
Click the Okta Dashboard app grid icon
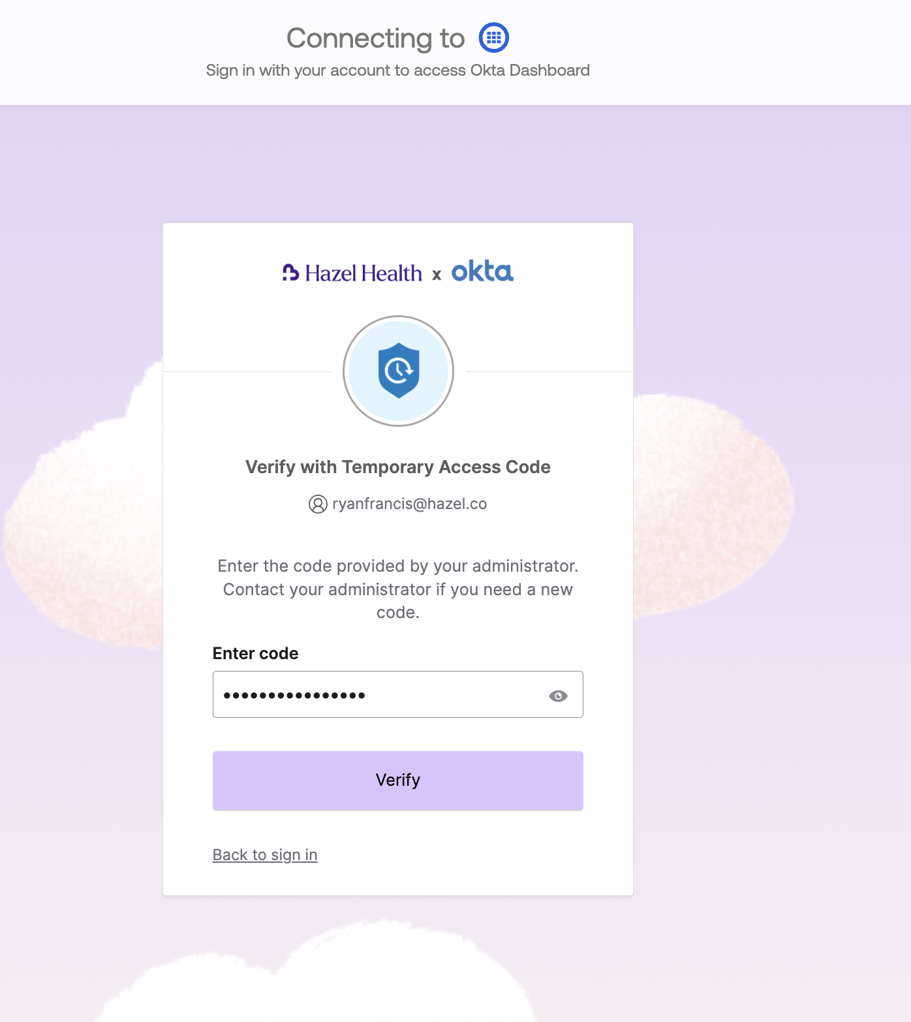493,37
